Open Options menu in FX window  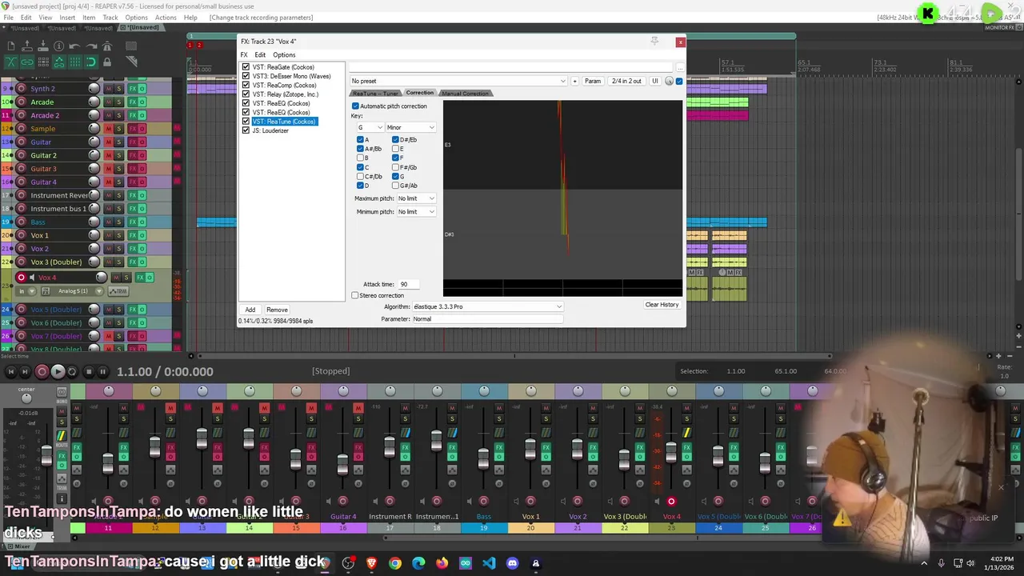[284, 55]
